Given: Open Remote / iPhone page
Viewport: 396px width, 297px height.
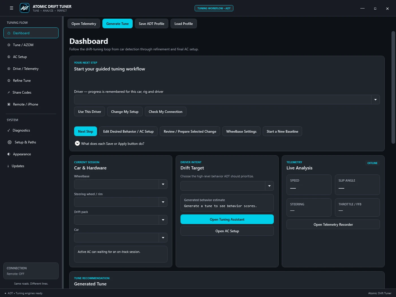Looking at the screenshot, I should click(x=31, y=104).
